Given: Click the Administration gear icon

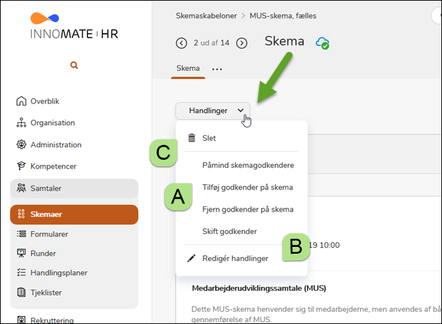Looking at the screenshot, I should [20, 145].
